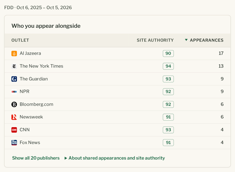Click Fox News appearances count 4

point(222,142)
